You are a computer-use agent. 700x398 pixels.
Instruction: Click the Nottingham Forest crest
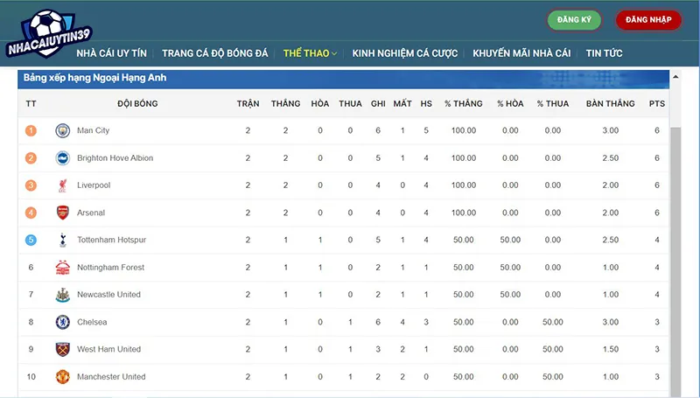[62, 268]
